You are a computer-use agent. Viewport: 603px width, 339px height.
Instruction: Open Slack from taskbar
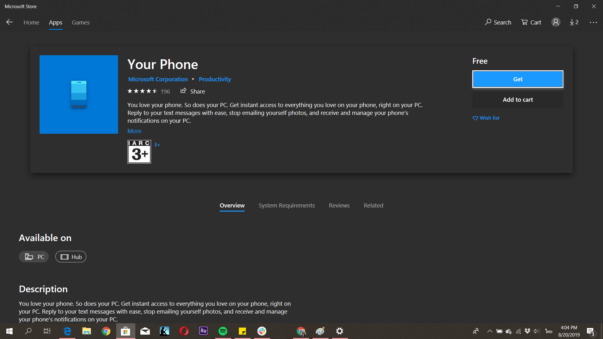pyautogui.click(x=262, y=331)
